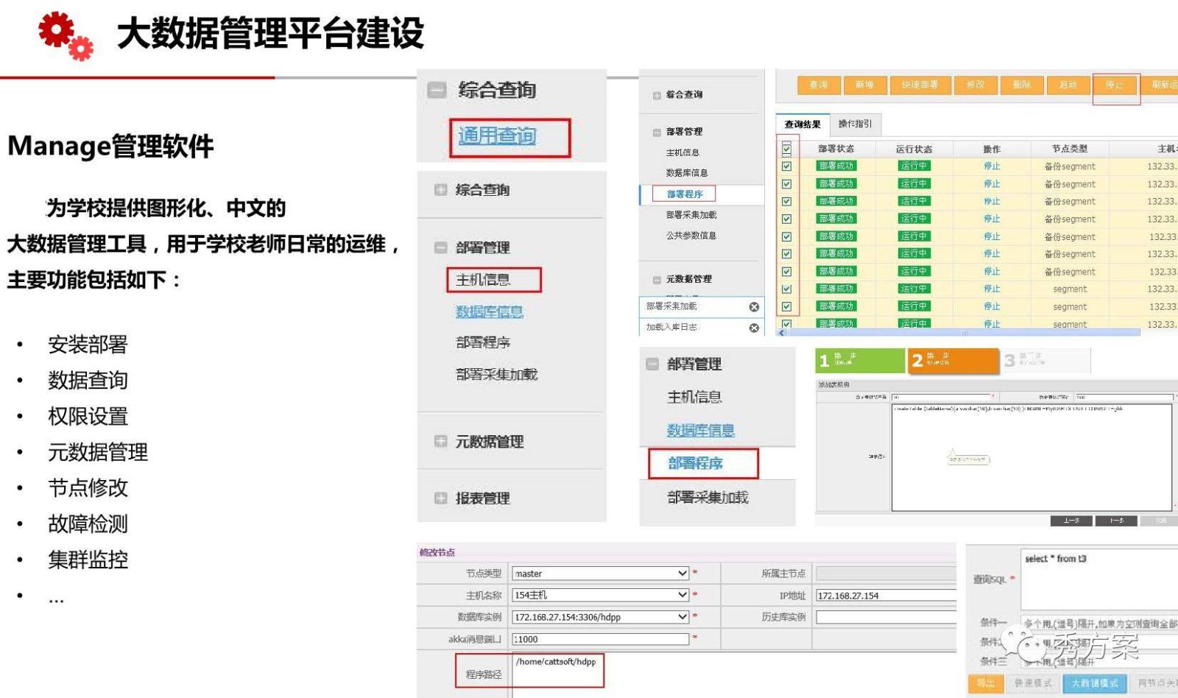Click the scroll-left arrow under the results table
The image size is (1178, 698).
pyautogui.click(x=782, y=333)
